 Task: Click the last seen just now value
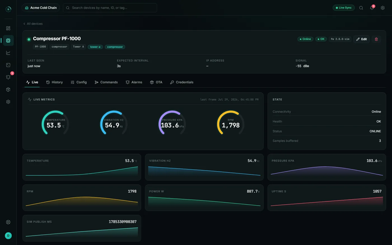[x=34, y=66]
